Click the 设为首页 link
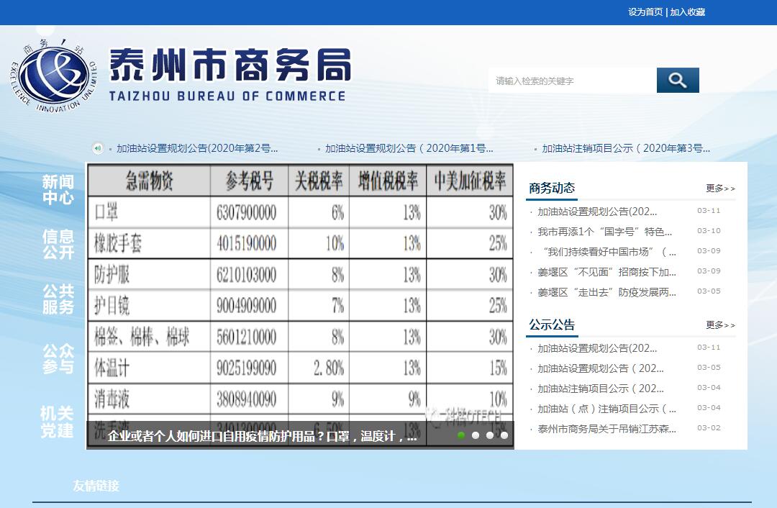777x508 pixels. coord(645,12)
